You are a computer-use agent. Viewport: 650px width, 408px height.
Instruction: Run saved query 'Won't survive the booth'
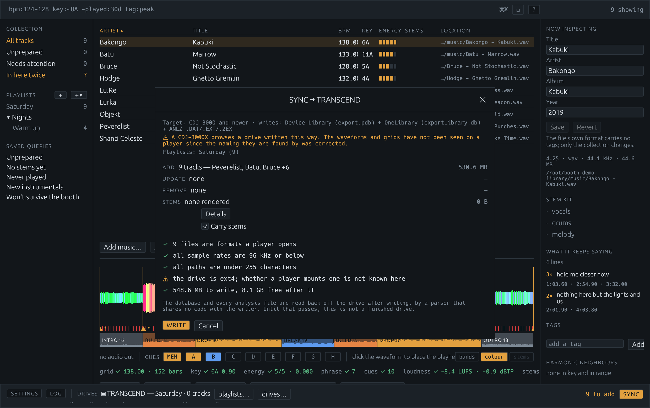[x=43, y=197]
